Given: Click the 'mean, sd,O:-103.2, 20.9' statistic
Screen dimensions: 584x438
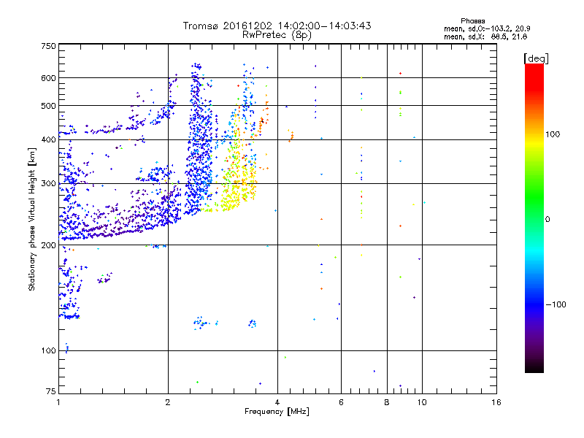Looking at the screenshot, I should 487,28.
